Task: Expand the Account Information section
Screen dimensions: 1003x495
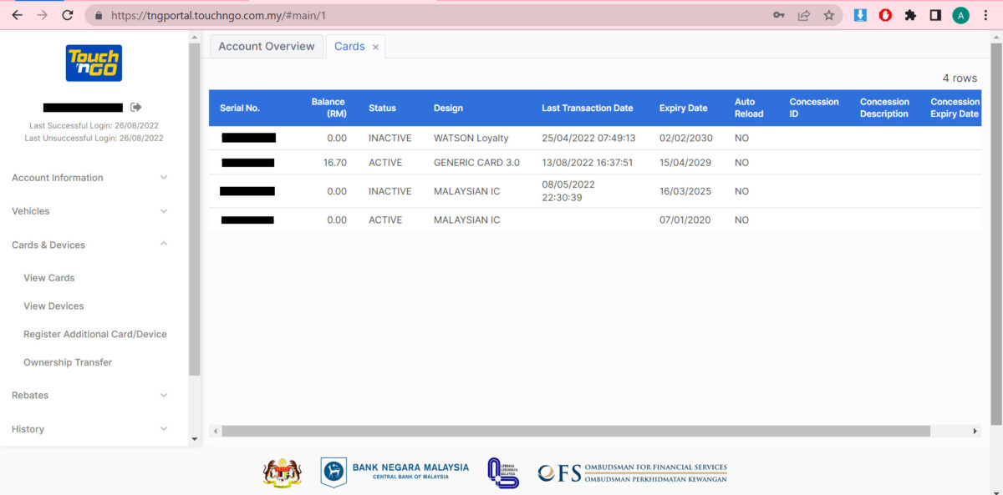Action: (x=90, y=178)
